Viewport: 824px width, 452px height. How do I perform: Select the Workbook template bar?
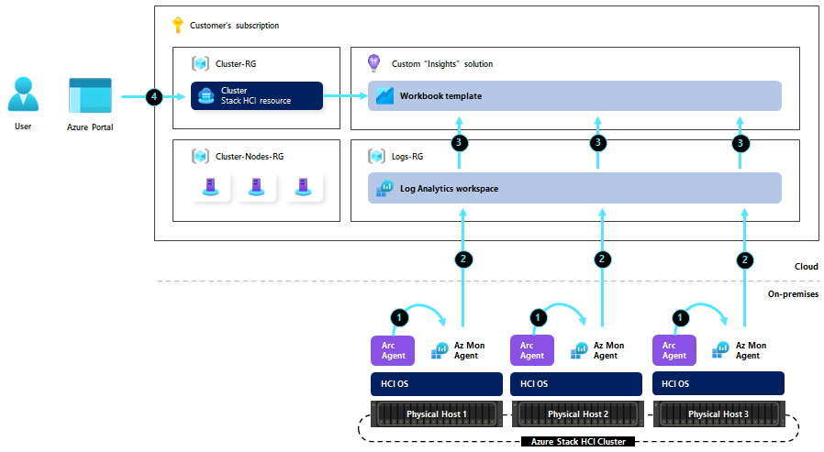click(x=574, y=95)
